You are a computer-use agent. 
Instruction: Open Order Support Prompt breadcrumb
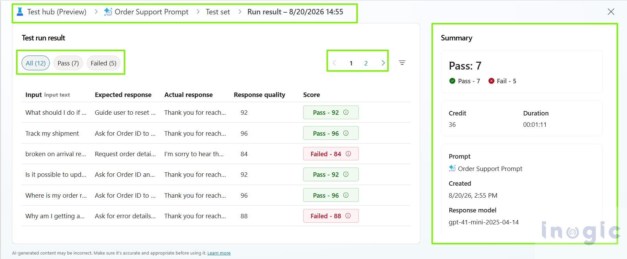pyautogui.click(x=152, y=12)
